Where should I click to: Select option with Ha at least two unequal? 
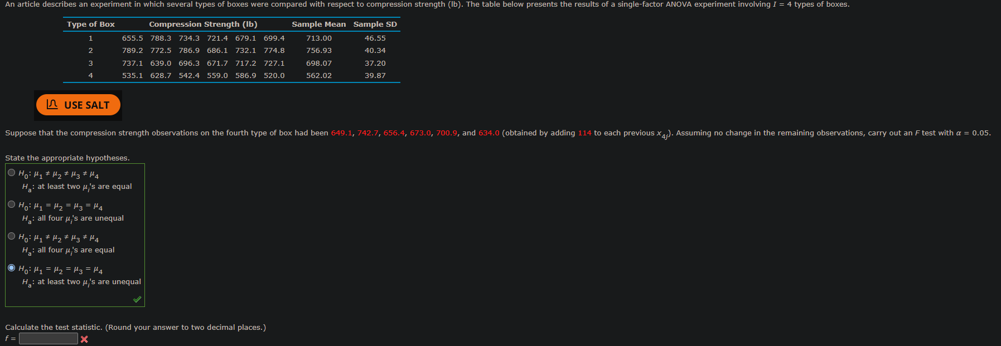pos(12,268)
